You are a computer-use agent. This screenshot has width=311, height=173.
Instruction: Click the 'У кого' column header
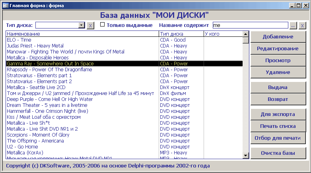coord(223,34)
